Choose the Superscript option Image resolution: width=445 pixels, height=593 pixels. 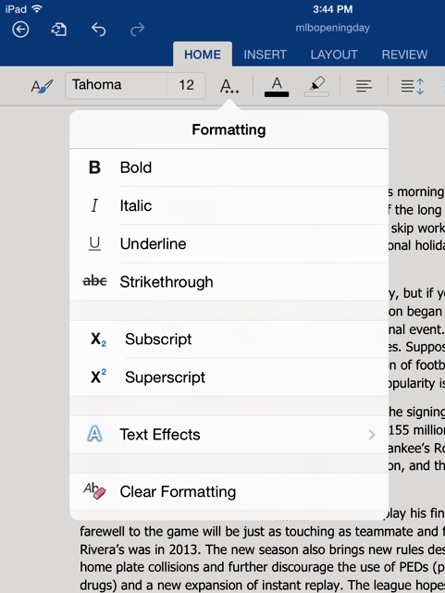(229, 377)
